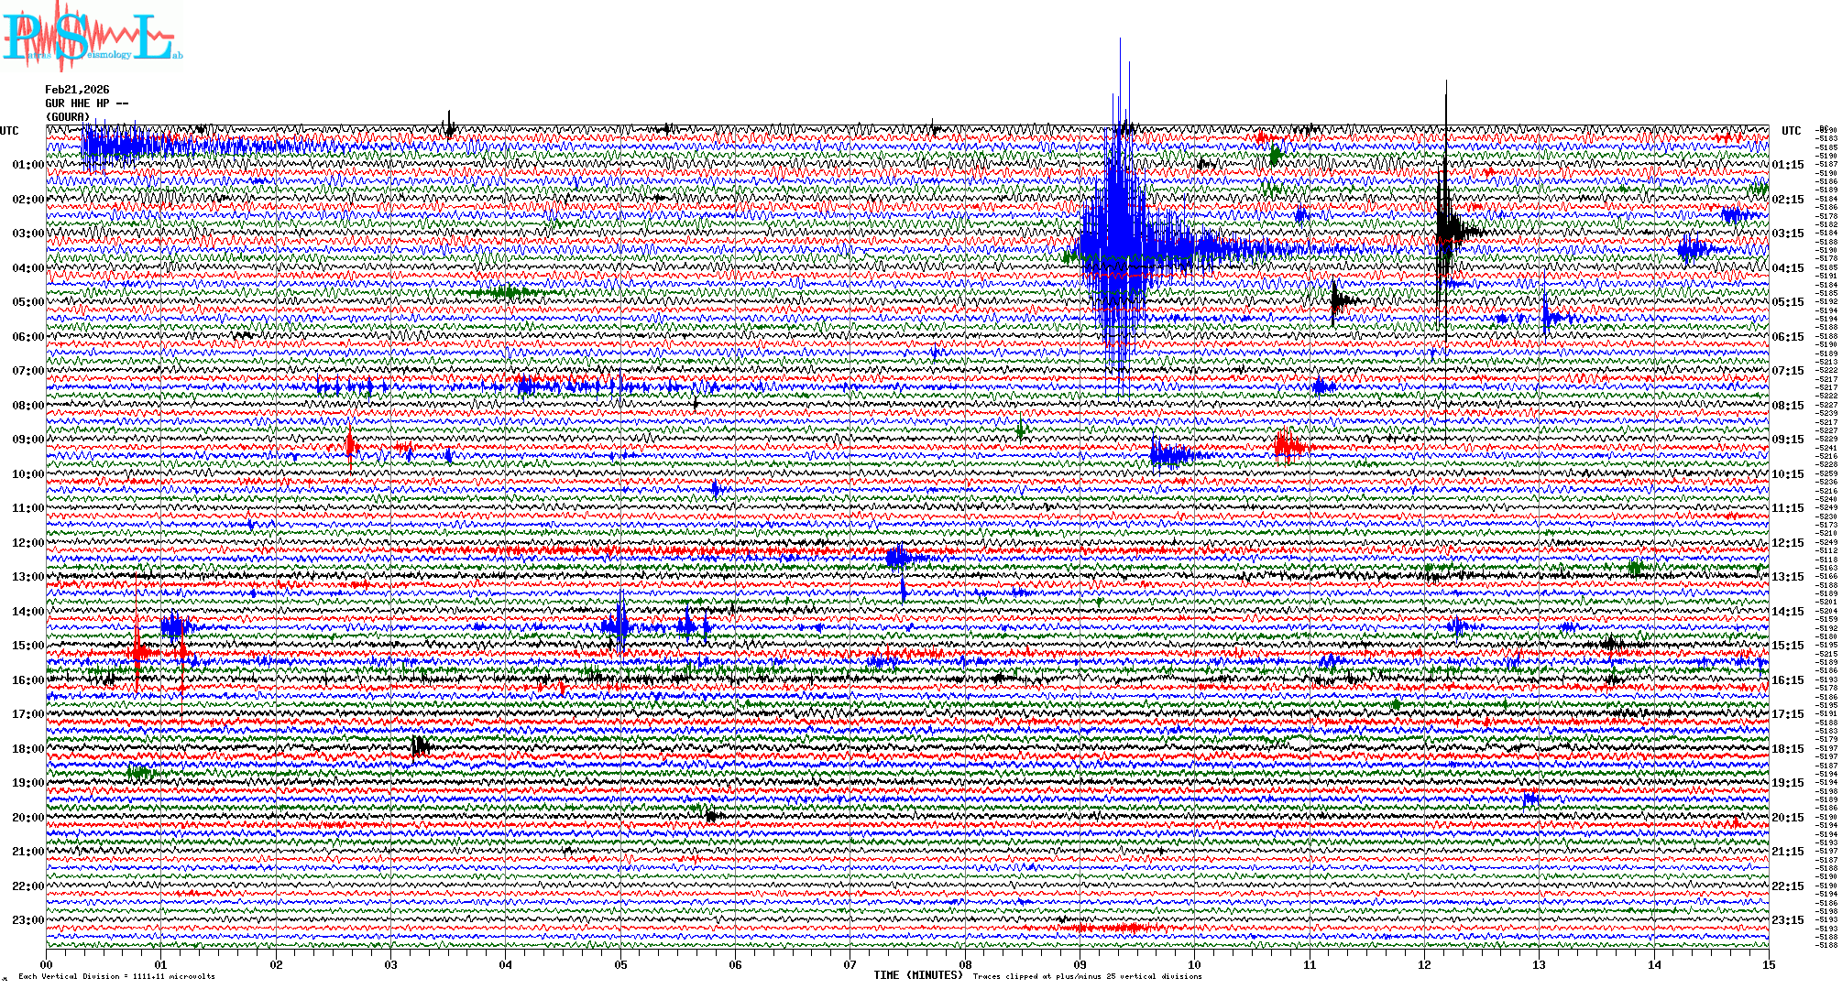Screen dimensions: 1842x989
Task: Click the traces clipped footnote text
Action: pyautogui.click(x=1087, y=977)
